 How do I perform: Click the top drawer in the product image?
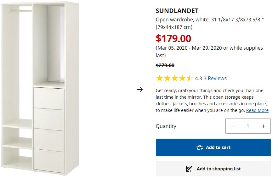(x=49, y=98)
